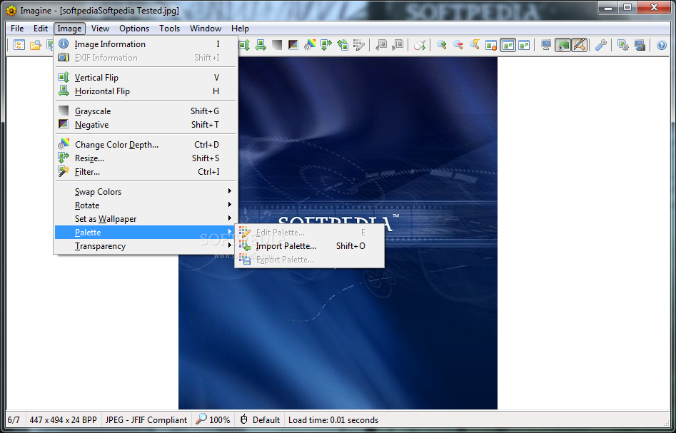Image resolution: width=676 pixels, height=433 pixels.
Task: Click the Resize toolbar icon
Action: [326, 45]
